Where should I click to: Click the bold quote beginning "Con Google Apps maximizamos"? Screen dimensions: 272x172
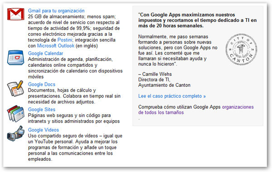click(x=197, y=20)
